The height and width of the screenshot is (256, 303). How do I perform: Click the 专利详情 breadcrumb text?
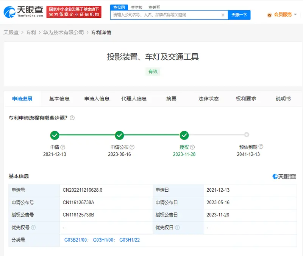101,33
